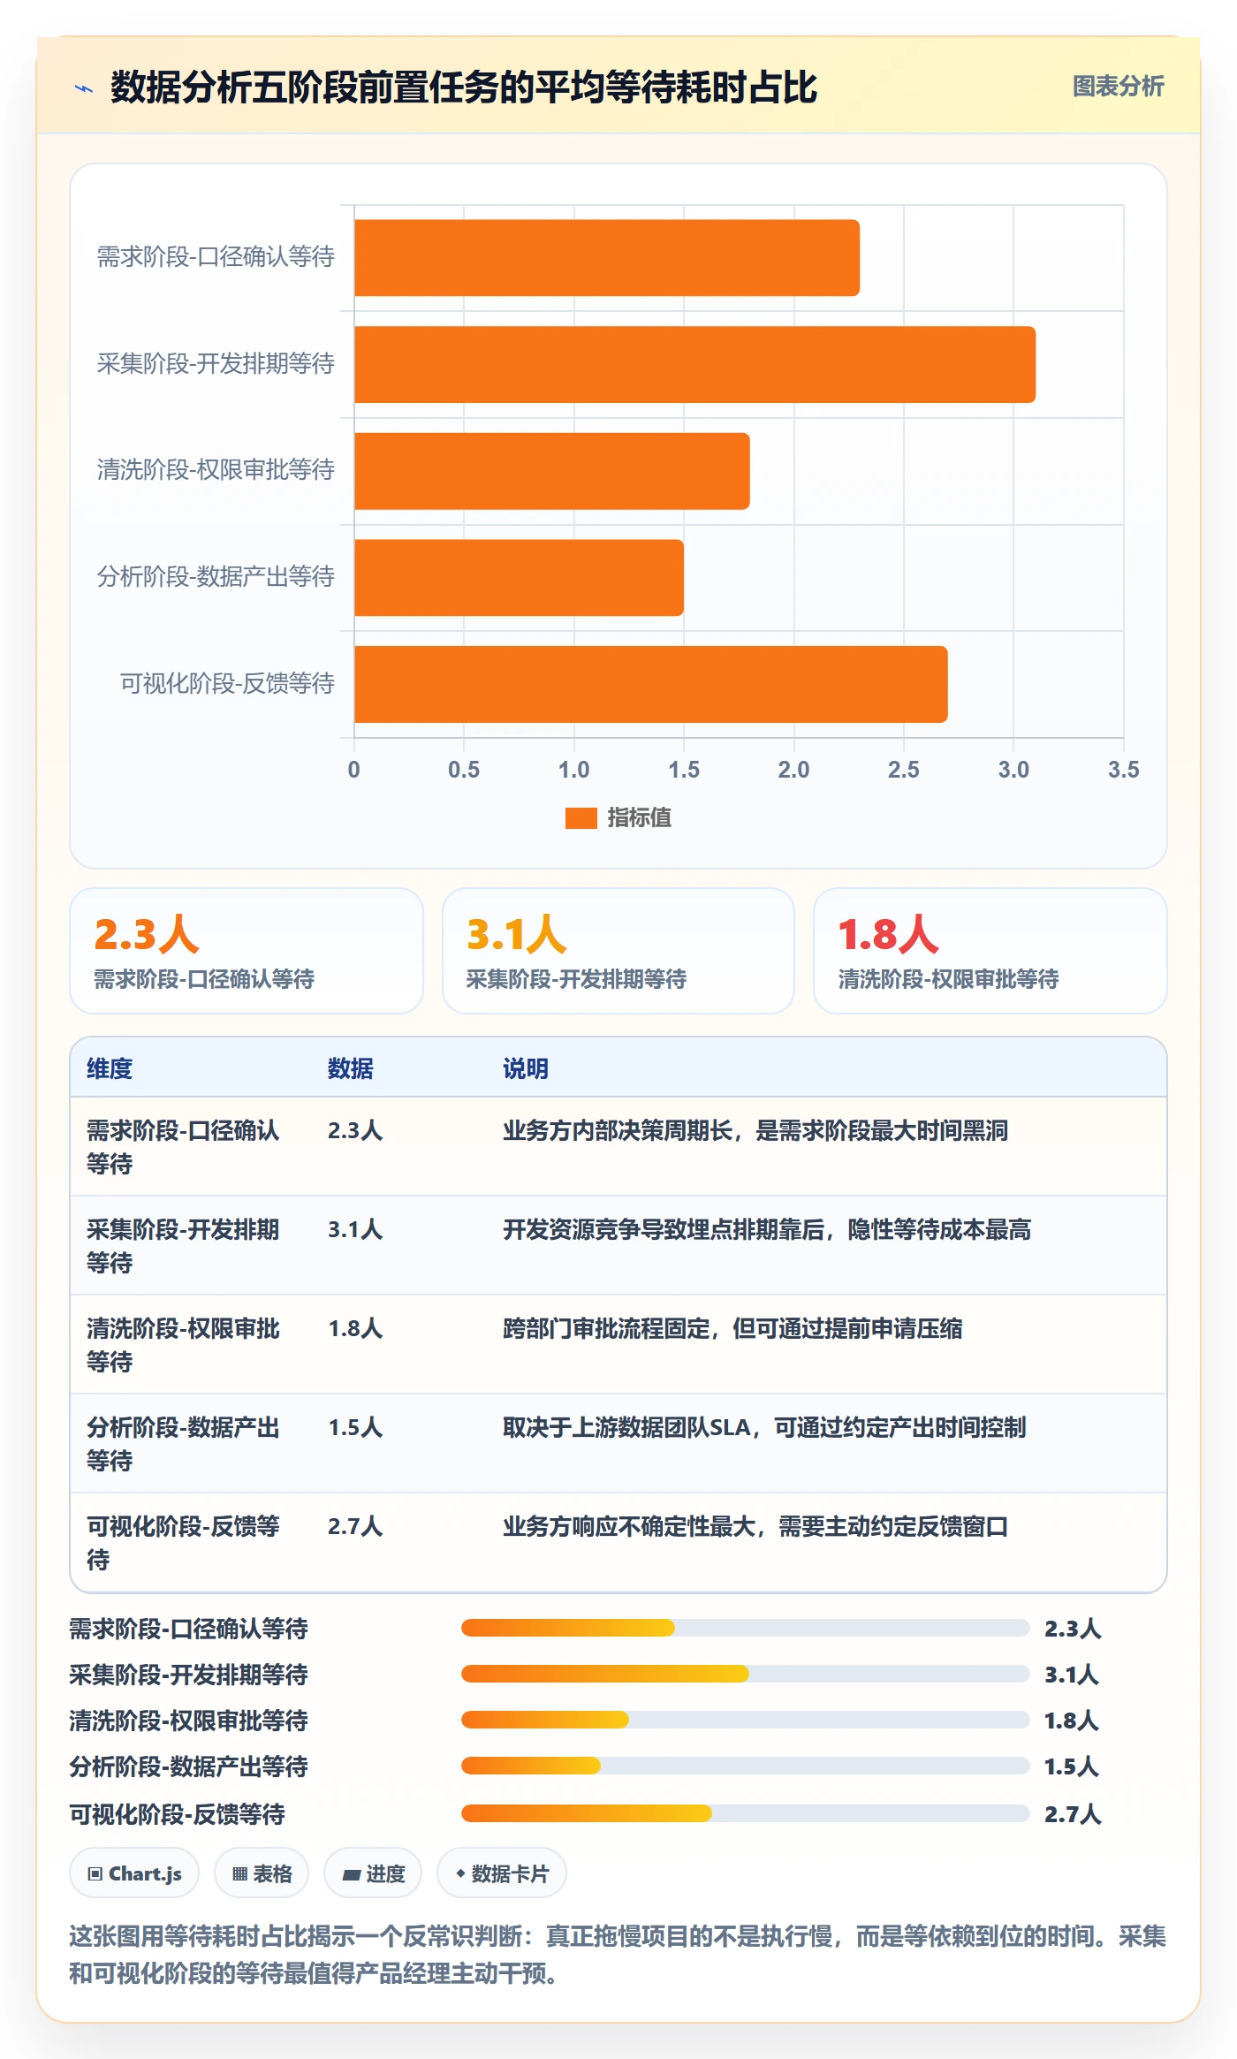The height and width of the screenshot is (2059, 1237).
Task: Click the 进度 tag
Action: coord(373,1873)
